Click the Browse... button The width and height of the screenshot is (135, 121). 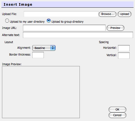click(x=108, y=14)
